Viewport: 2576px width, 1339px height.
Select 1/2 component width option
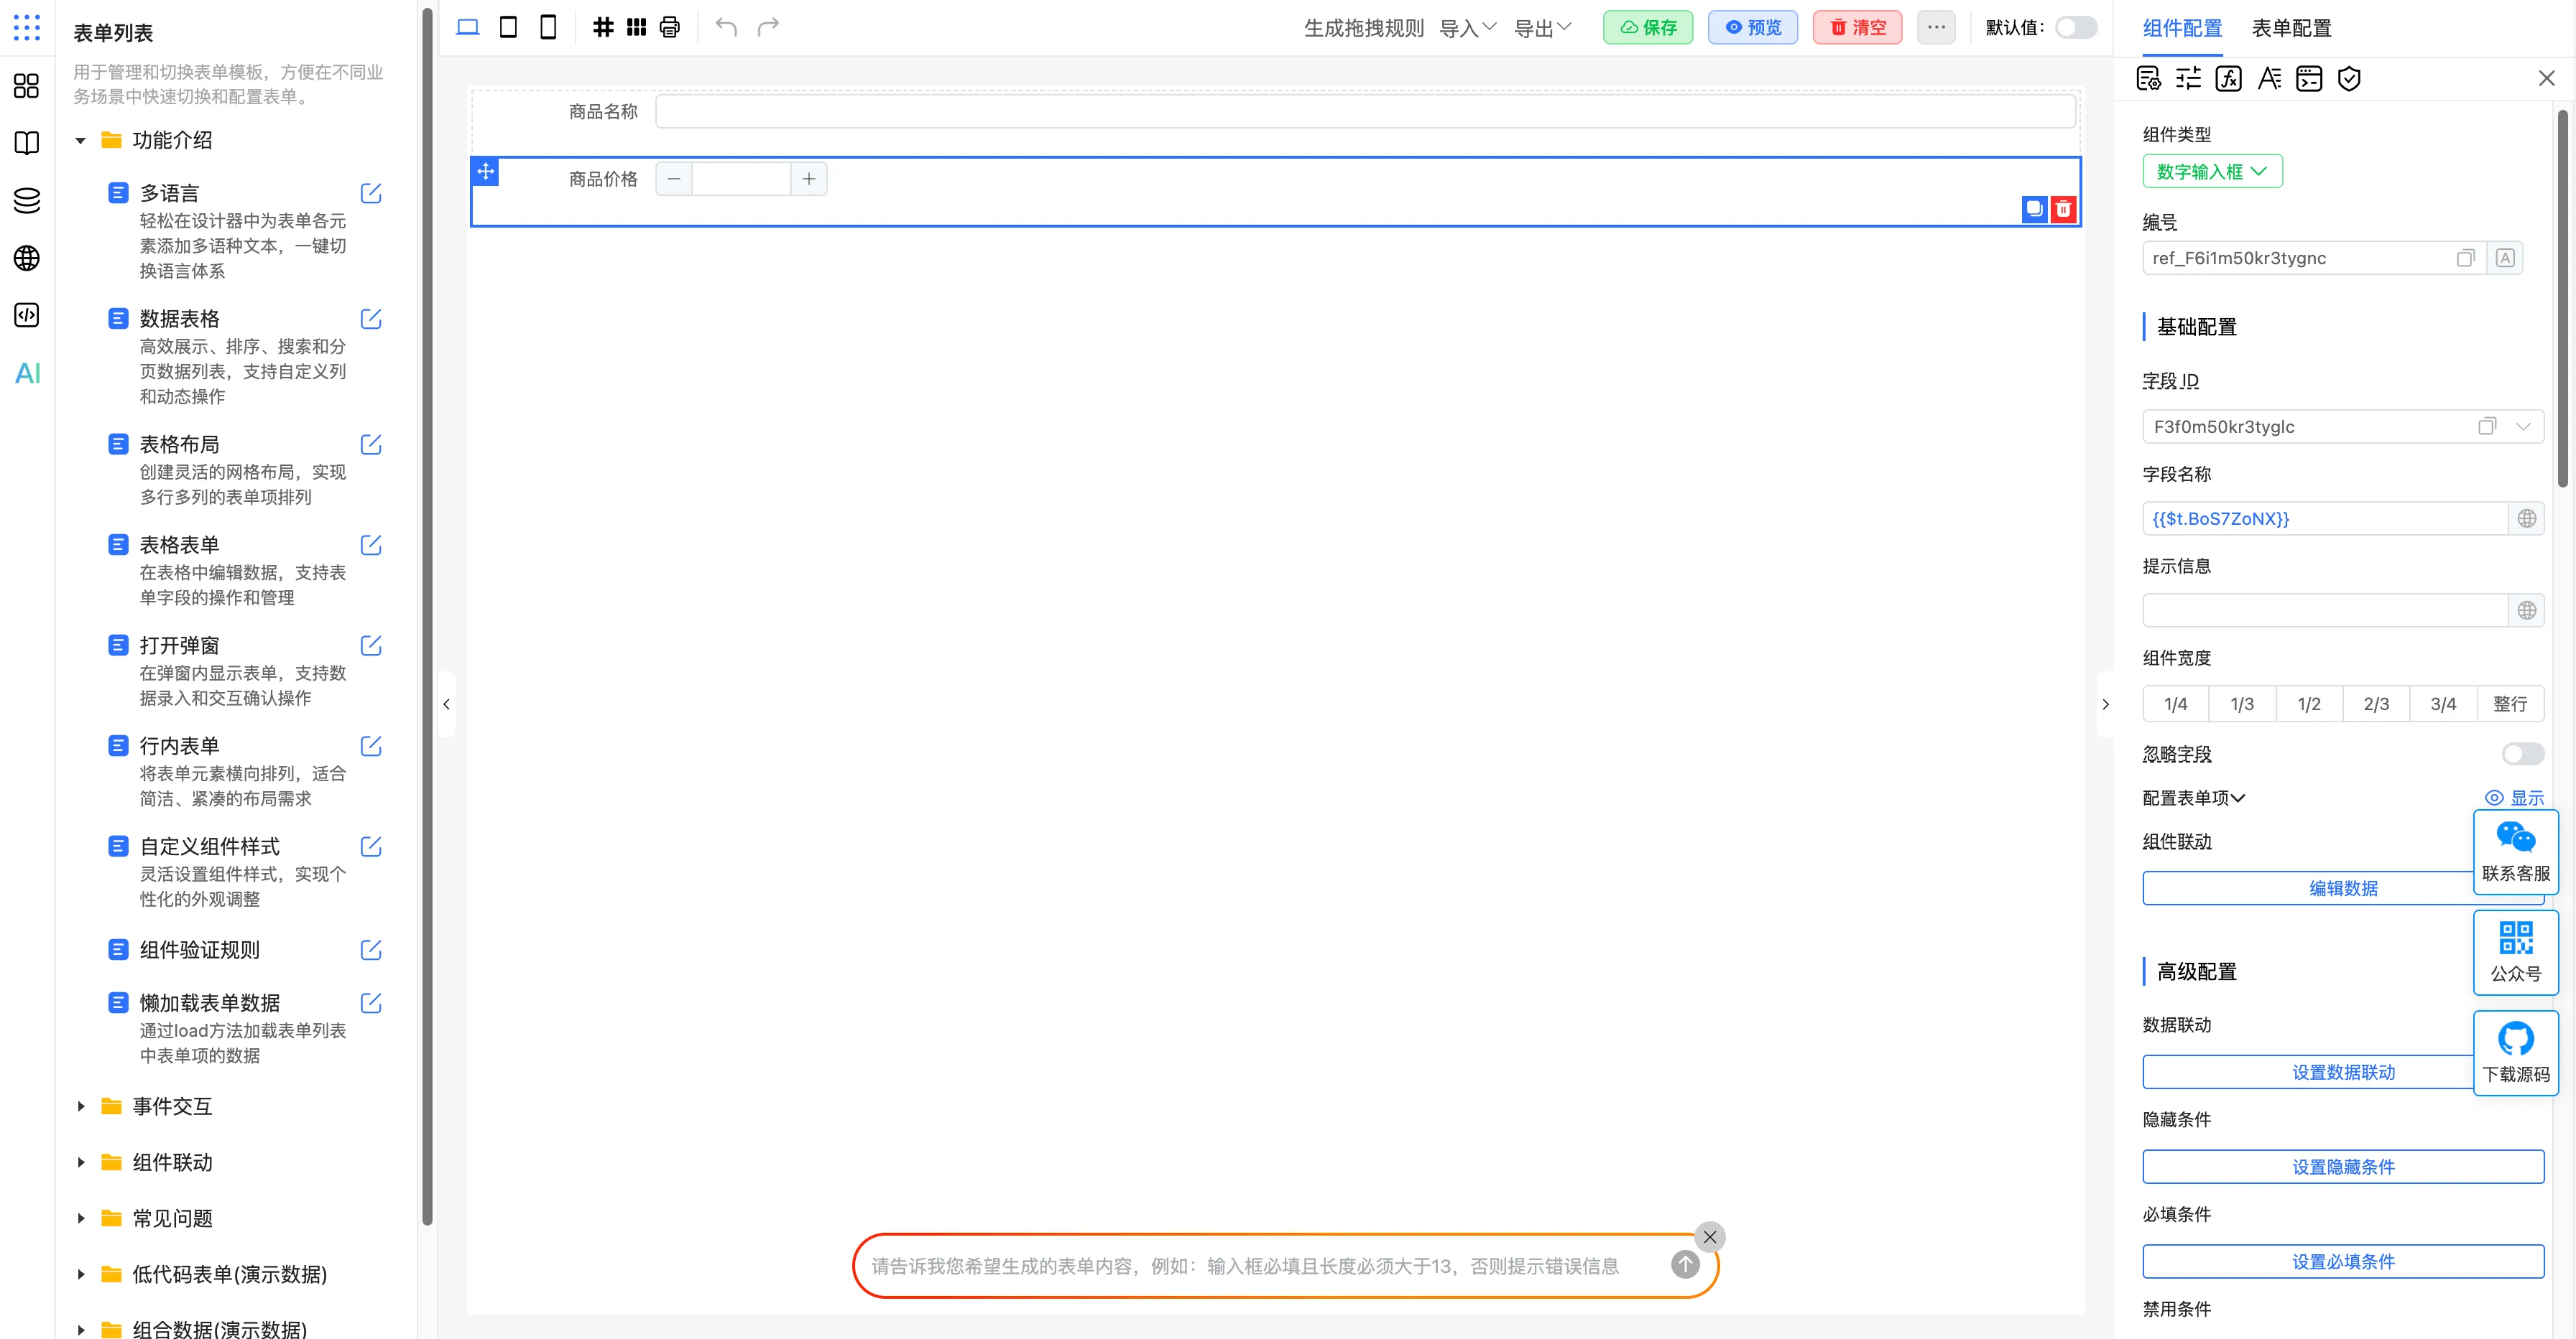click(2308, 704)
